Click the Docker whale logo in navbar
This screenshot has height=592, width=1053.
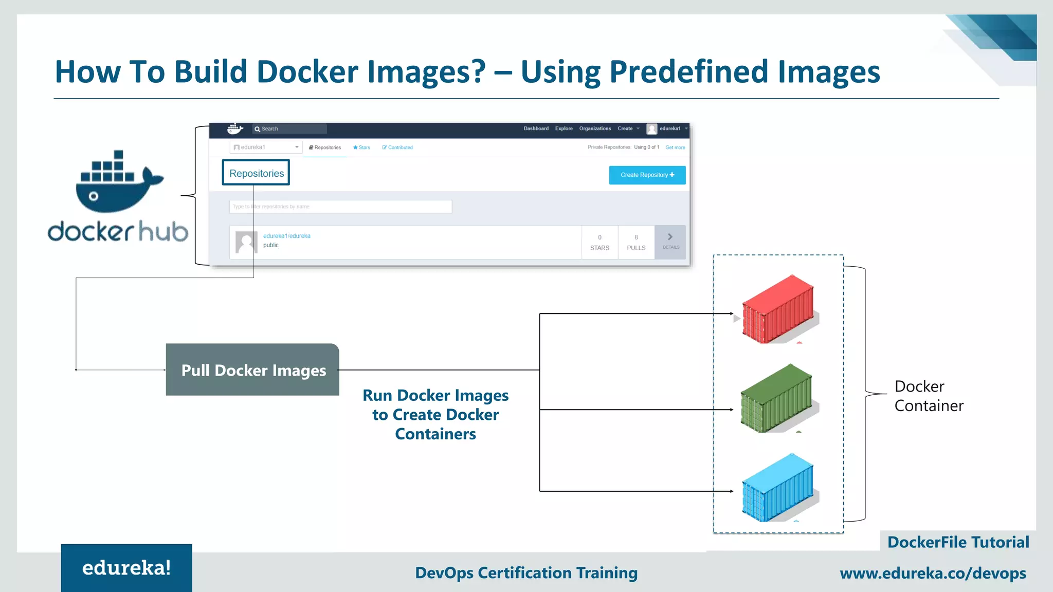tap(235, 128)
